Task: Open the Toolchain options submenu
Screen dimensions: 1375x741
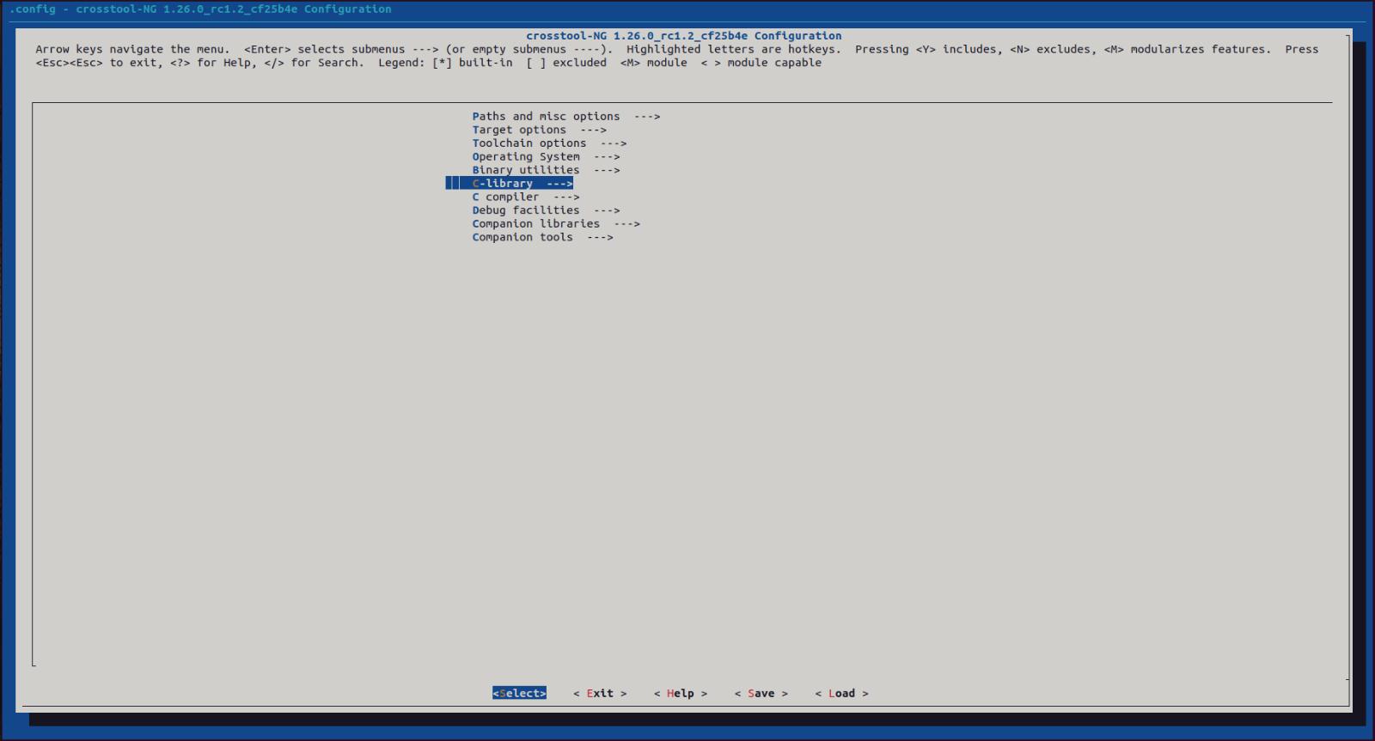Action: point(549,143)
